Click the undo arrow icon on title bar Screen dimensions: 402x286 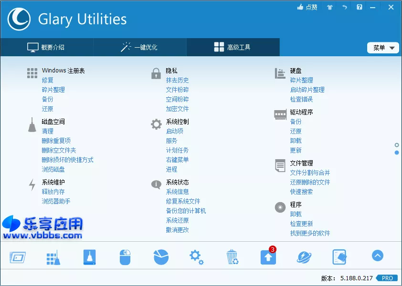344,7
